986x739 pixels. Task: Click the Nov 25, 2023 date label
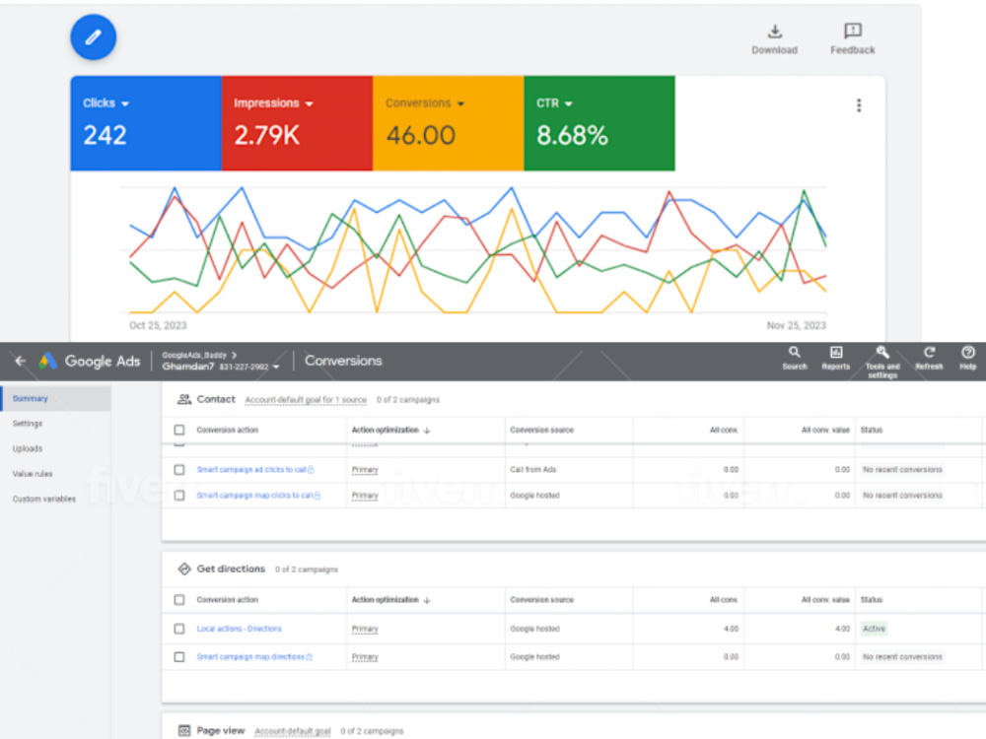pos(796,325)
